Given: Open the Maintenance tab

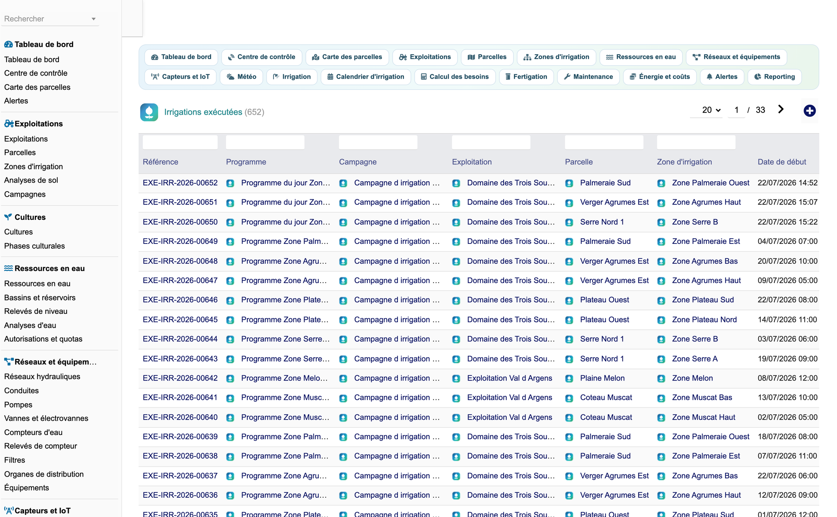Looking at the screenshot, I should (x=588, y=77).
